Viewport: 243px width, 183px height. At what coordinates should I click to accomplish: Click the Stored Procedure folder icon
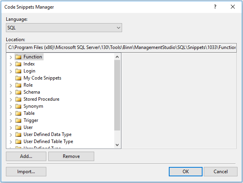(x=18, y=99)
